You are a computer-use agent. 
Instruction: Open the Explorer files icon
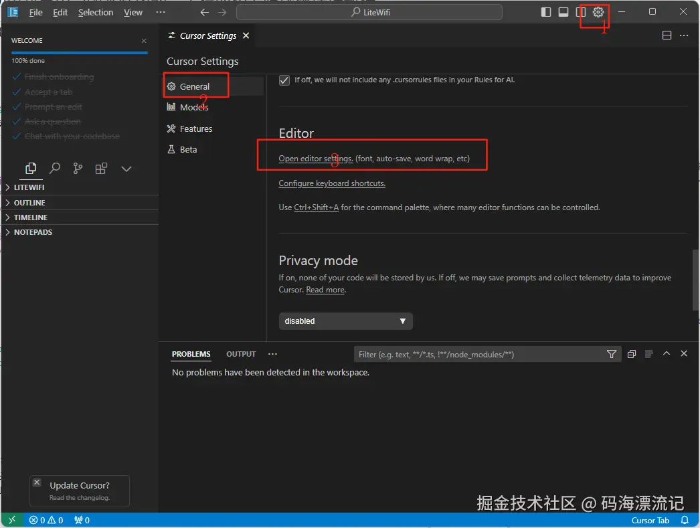coord(31,168)
